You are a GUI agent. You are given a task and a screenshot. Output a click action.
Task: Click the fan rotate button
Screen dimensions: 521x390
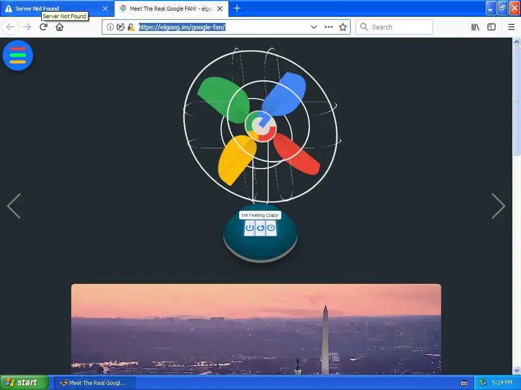click(x=260, y=228)
